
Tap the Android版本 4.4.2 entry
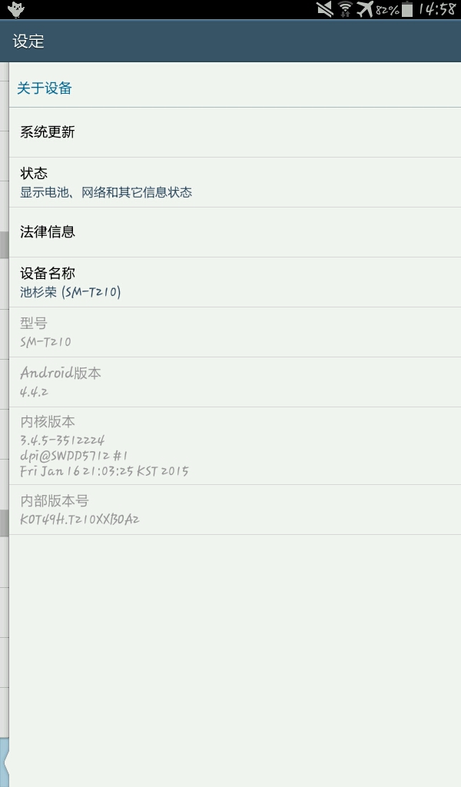pyautogui.click(x=235, y=383)
